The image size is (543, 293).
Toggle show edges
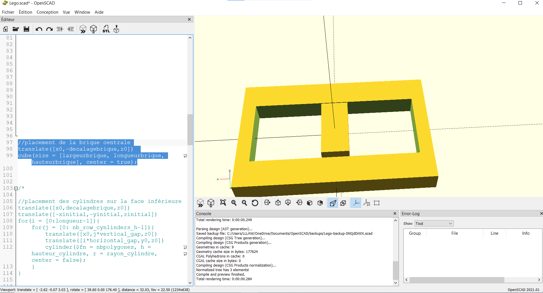pos(377,203)
